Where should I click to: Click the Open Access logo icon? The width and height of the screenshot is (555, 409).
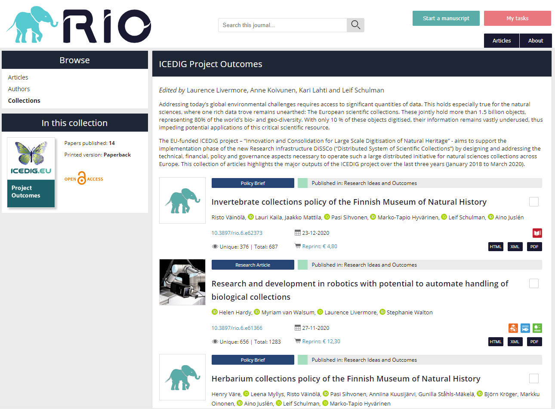pyautogui.click(x=84, y=179)
